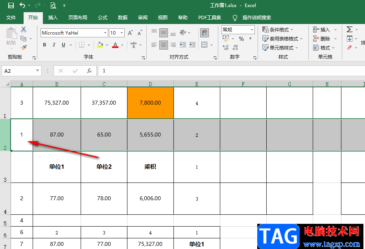Open the font name dropdown Microsoft YaHei
This screenshot has height=249, width=365.
[x=105, y=33]
